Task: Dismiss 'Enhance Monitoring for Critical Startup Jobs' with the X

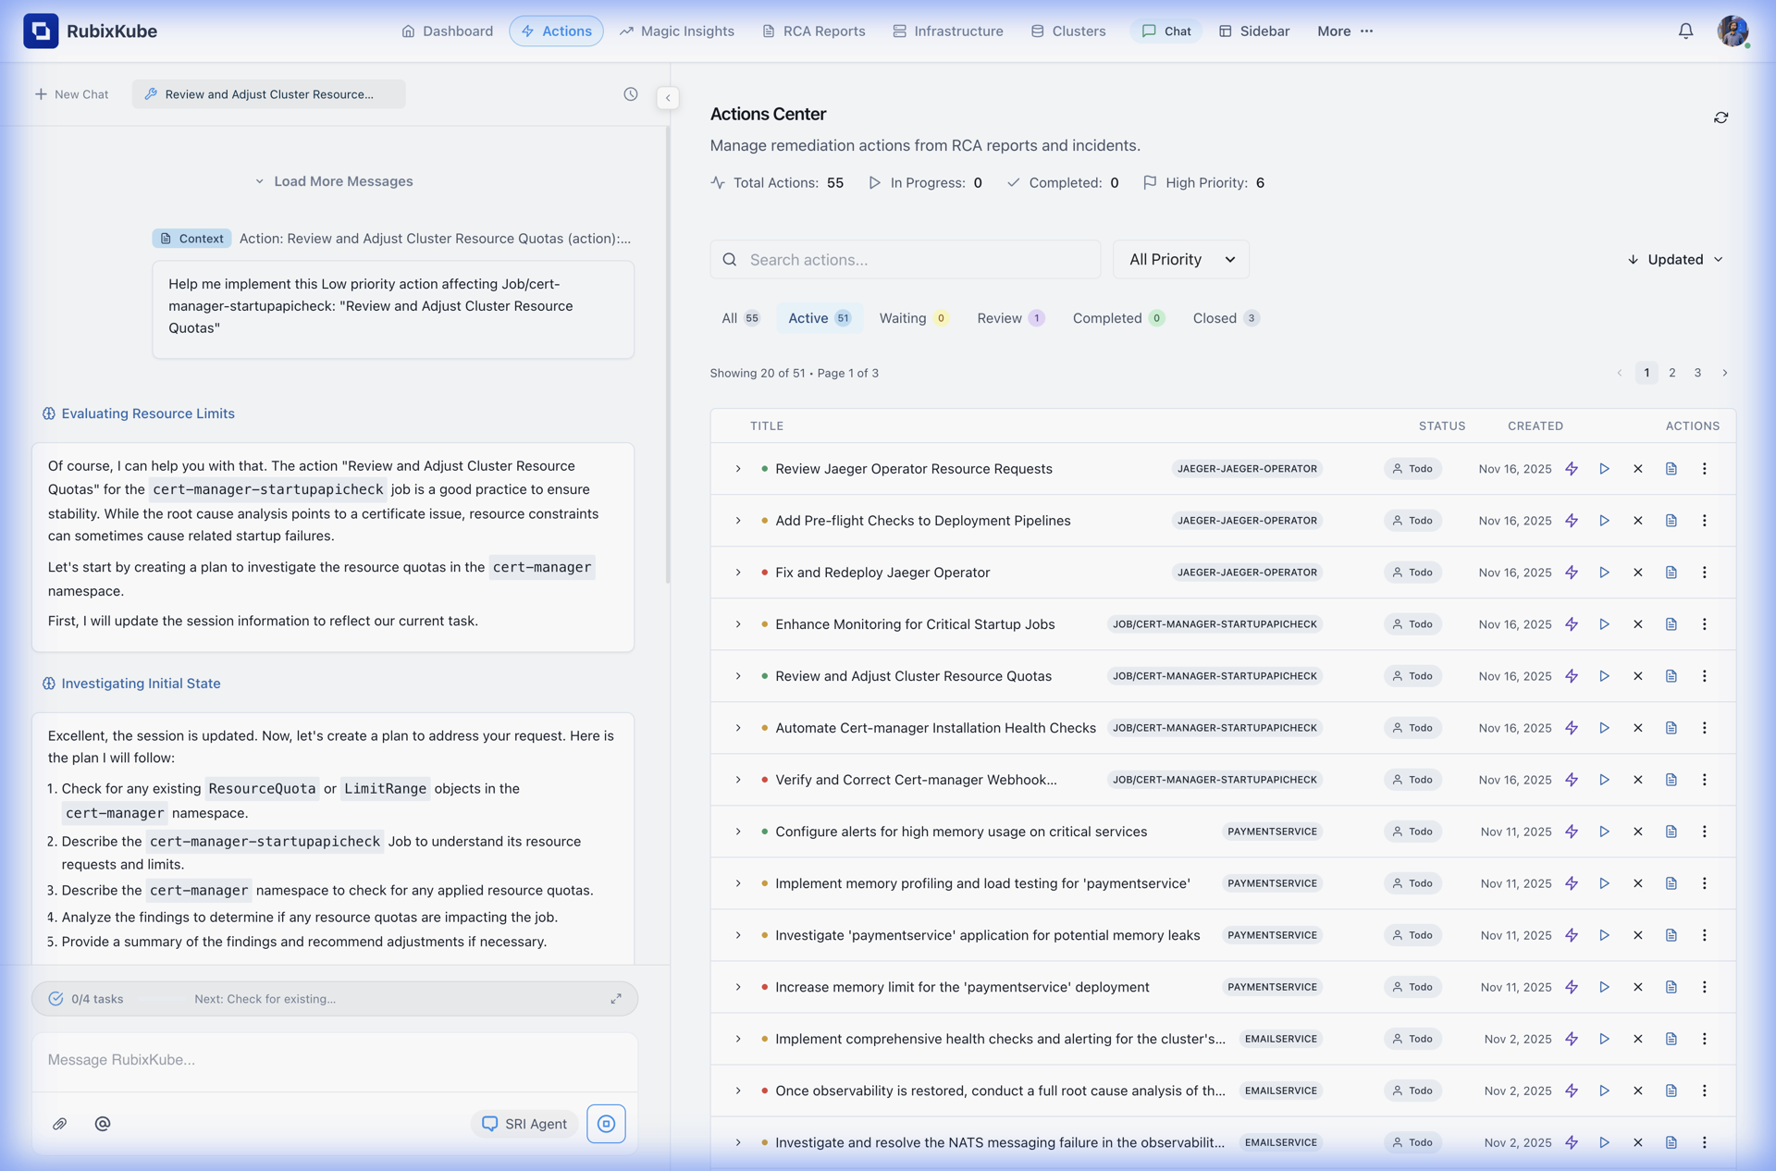Action: tap(1638, 624)
